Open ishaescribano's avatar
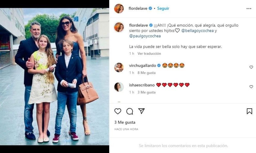This screenshot has width=256, height=153. (119, 87)
